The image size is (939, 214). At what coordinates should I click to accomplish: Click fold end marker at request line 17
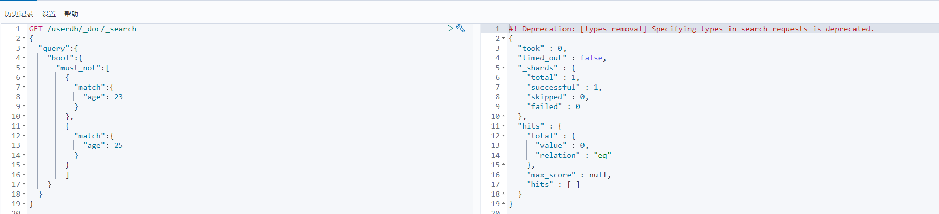click(24, 184)
